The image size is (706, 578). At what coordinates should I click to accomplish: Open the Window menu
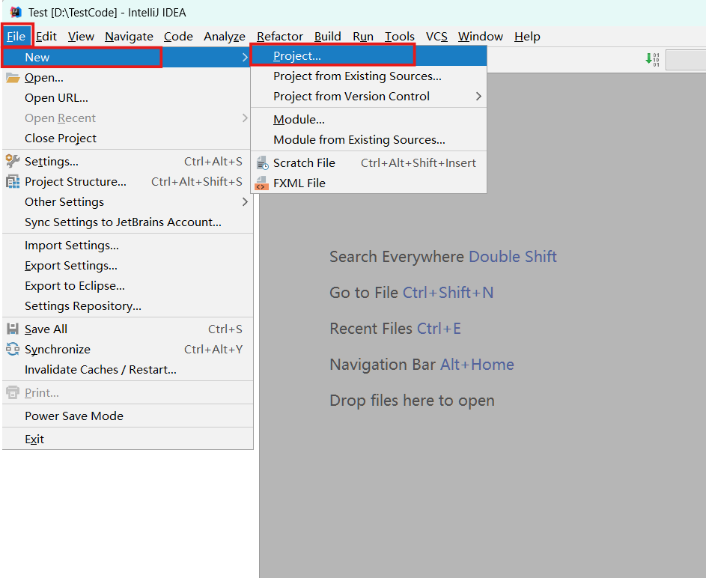pos(481,36)
